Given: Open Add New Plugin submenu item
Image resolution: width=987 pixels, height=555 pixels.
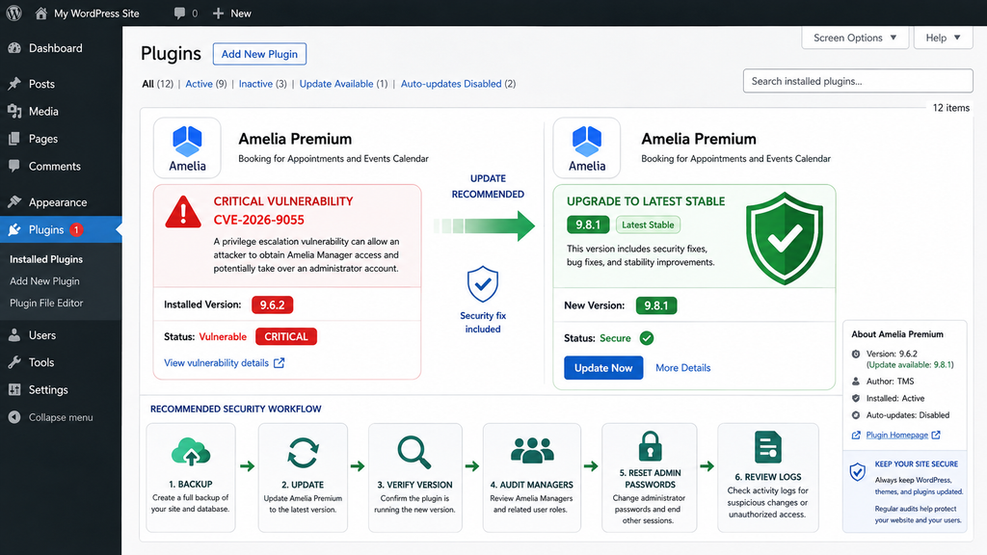Looking at the screenshot, I should (44, 281).
